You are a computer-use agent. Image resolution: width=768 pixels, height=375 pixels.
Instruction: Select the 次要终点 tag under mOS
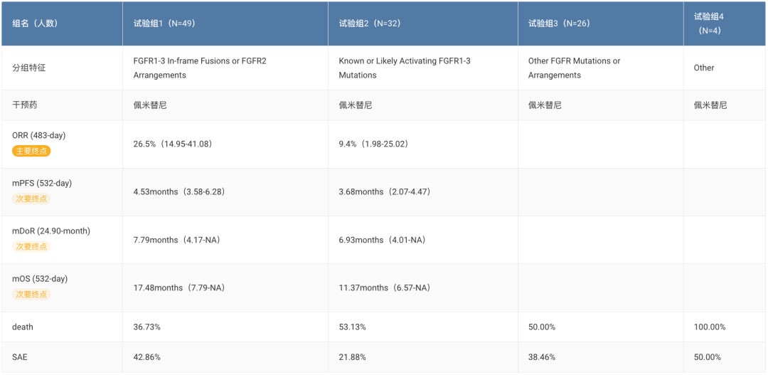pyautogui.click(x=31, y=294)
